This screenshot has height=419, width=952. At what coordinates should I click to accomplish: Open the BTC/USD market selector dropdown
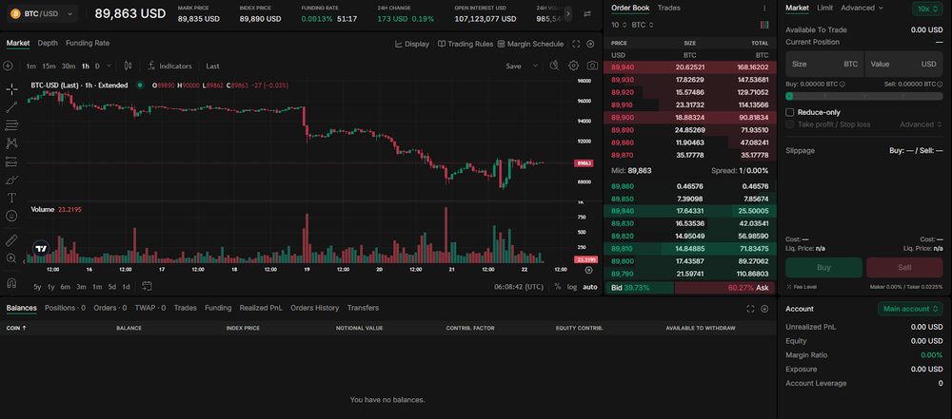(43, 13)
